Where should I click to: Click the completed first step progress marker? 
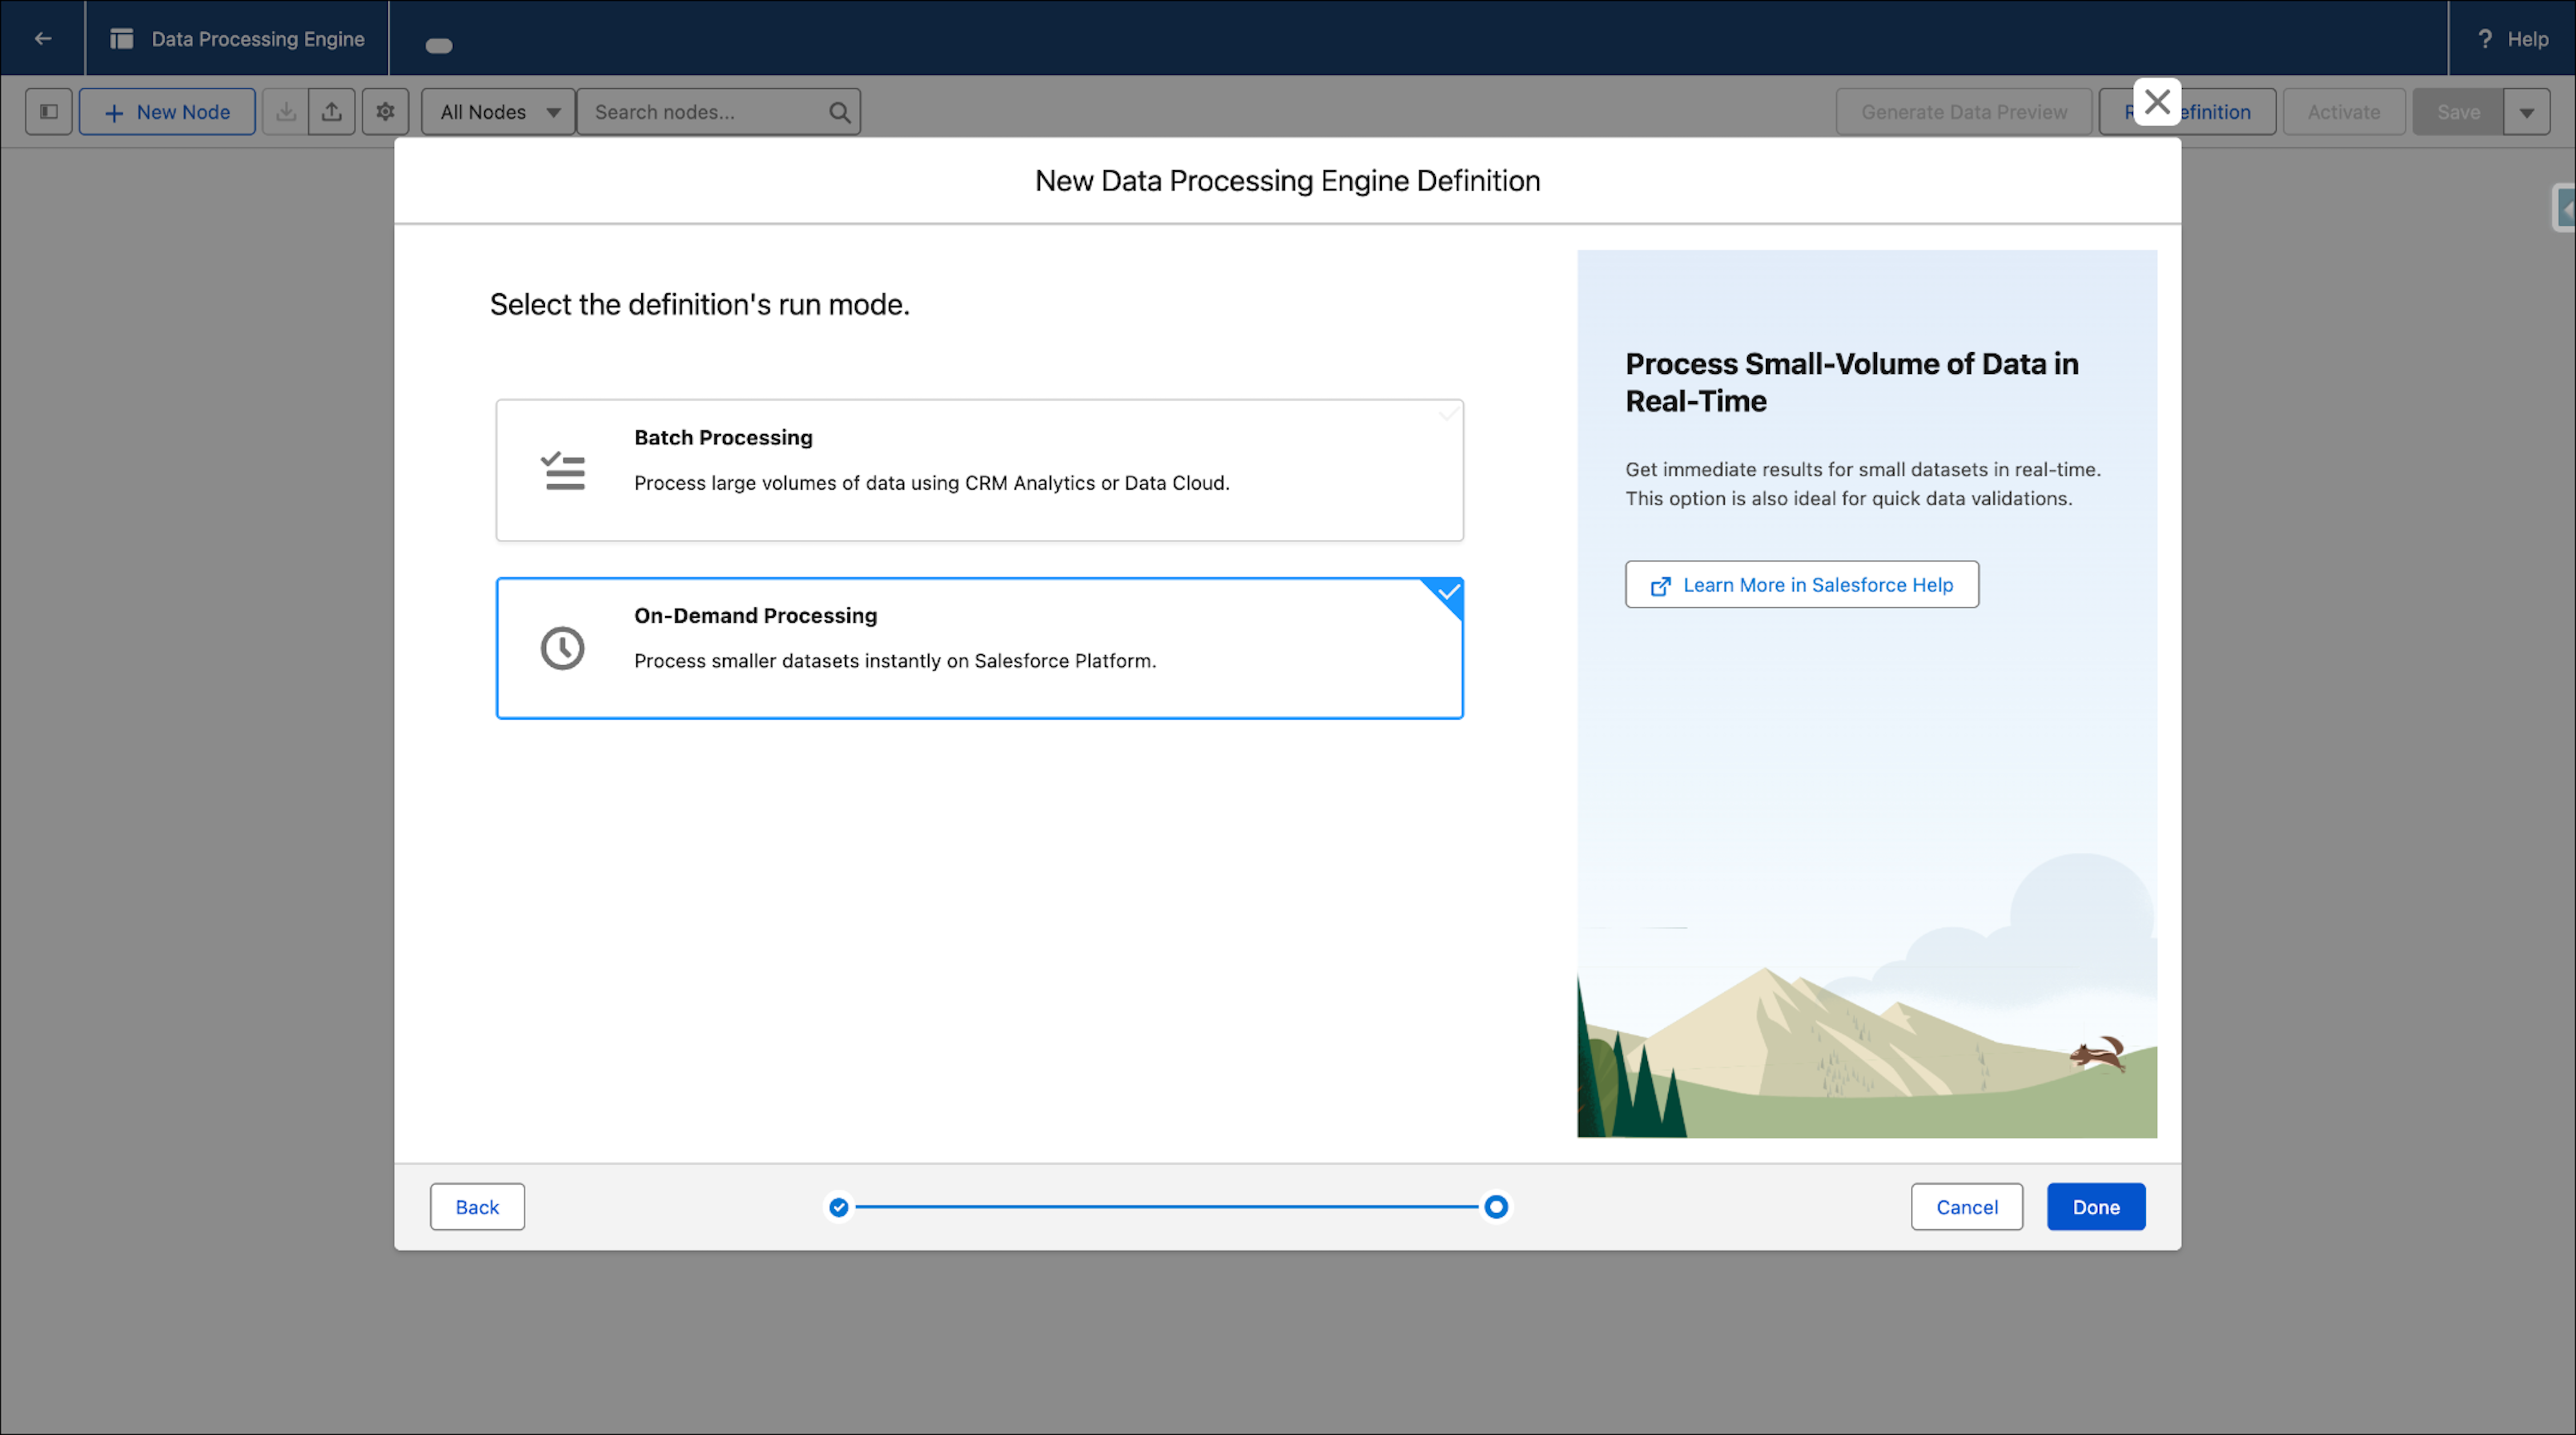[x=839, y=1207]
